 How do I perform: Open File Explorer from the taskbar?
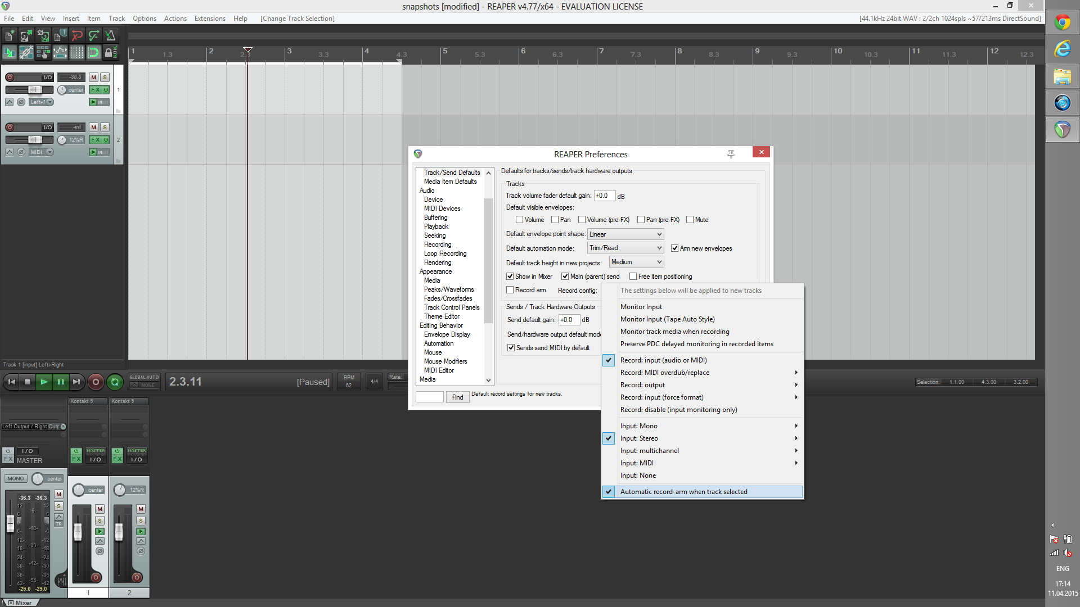(1063, 76)
